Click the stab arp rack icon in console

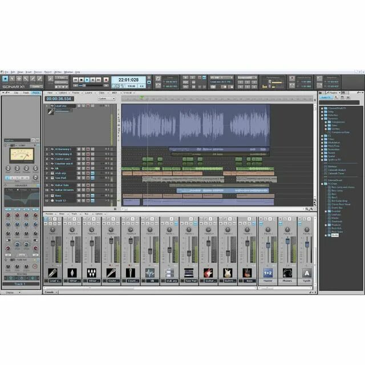[169, 273]
